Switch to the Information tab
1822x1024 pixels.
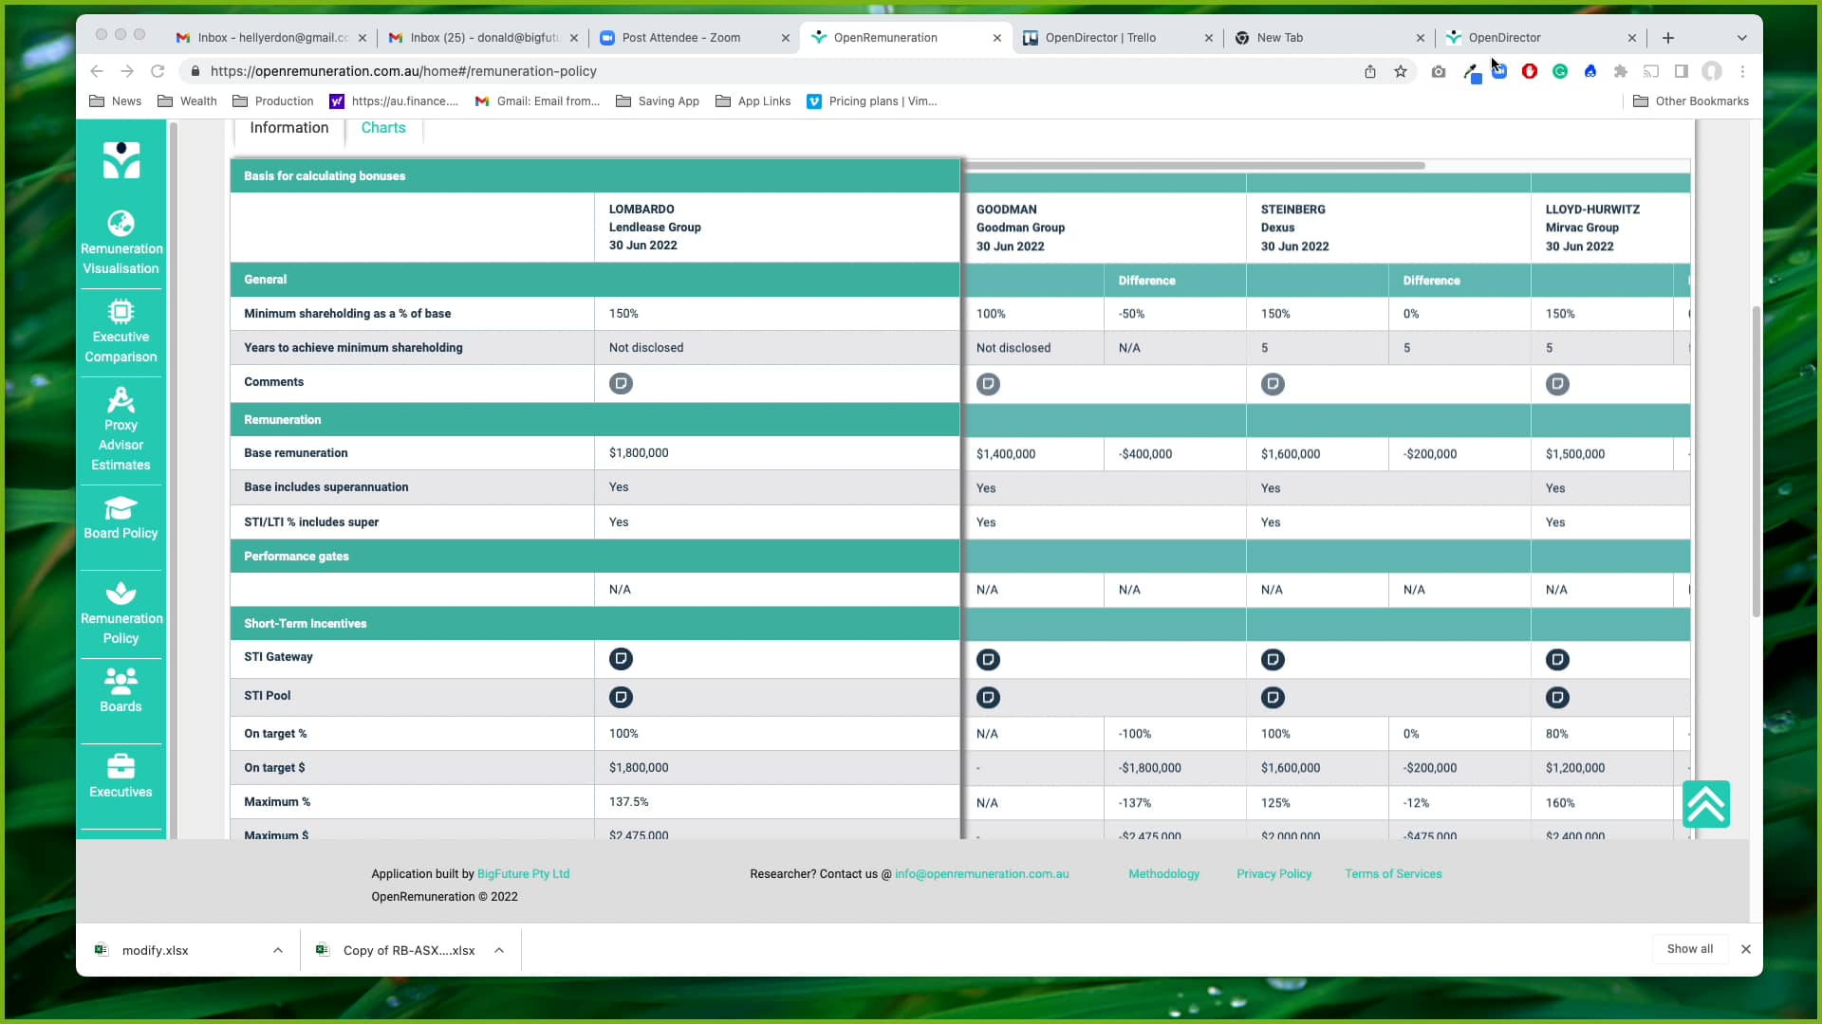289,128
